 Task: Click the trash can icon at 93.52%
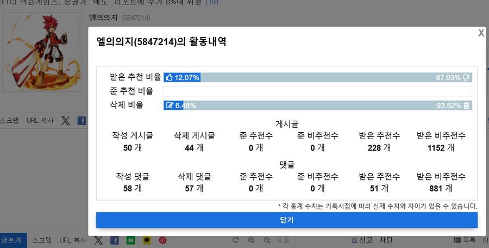point(466,106)
